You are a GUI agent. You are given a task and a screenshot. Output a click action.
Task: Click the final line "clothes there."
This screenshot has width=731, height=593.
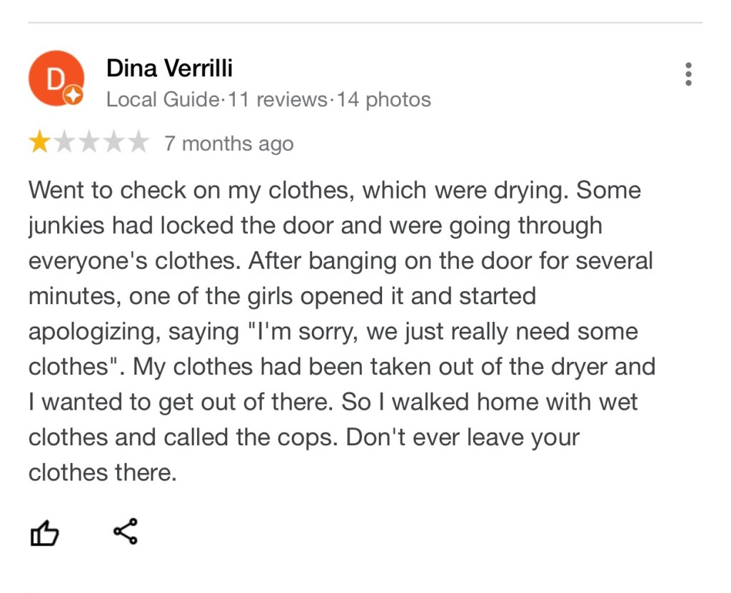tap(102, 472)
